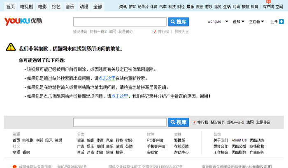
Task: Click the police badge icon in footer
Action: pyautogui.click(x=15, y=166)
